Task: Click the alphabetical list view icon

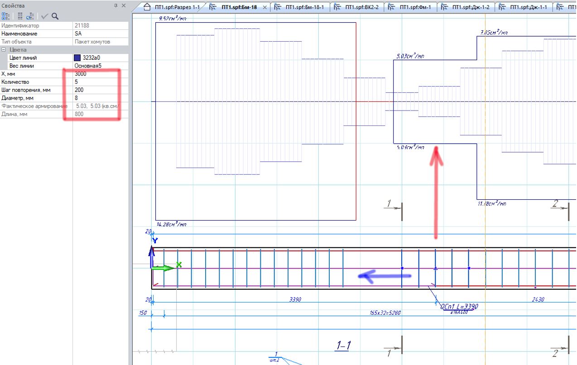Action: click(x=20, y=16)
